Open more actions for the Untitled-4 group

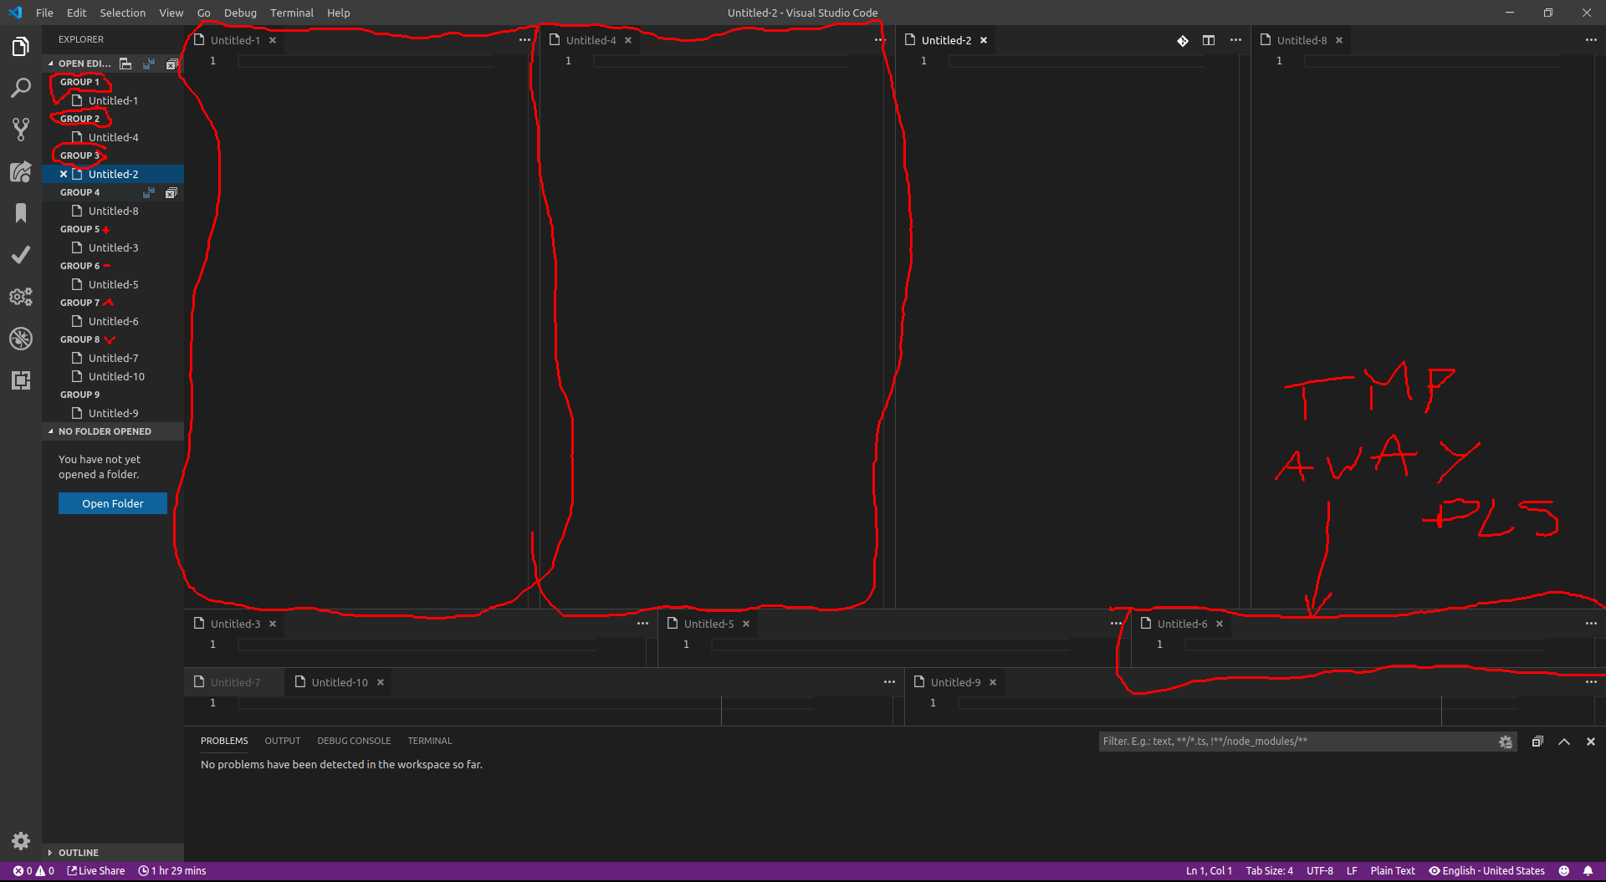(x=878, y=39)
